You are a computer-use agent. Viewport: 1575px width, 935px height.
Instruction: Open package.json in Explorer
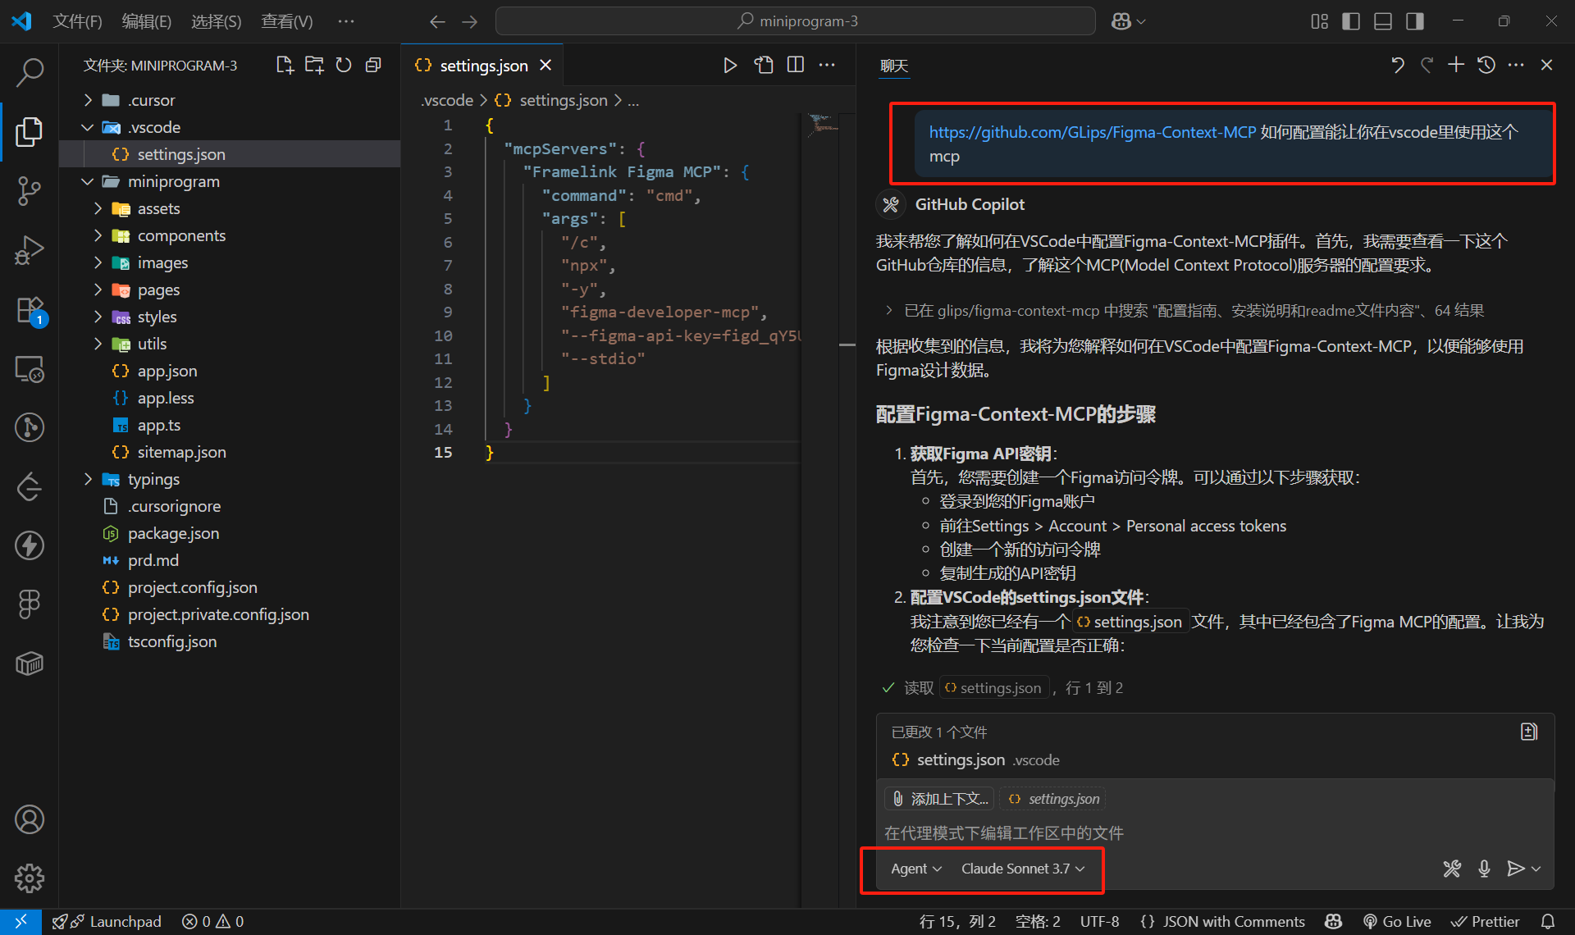pos(173,533)
